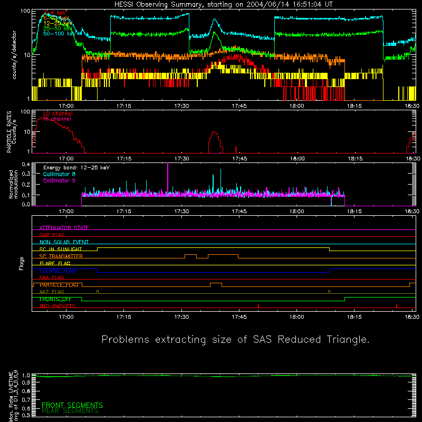The height and width of the screenshot is (422, 422).
Task: Click the SC_TRANSMITTER flag label
Action: [x=61, y=256]
